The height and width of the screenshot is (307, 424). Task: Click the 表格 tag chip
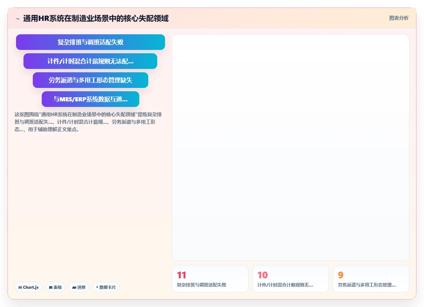(x=55, y=287)
